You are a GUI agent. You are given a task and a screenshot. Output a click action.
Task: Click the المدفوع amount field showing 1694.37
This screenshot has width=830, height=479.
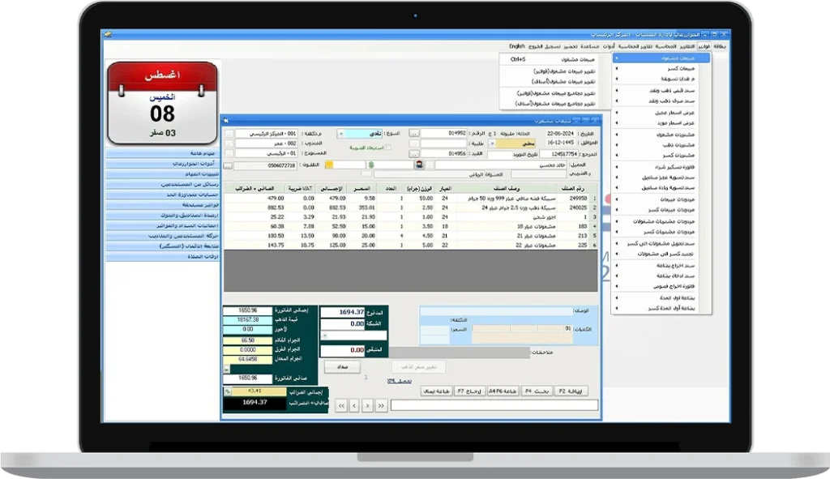pos(344,310)
